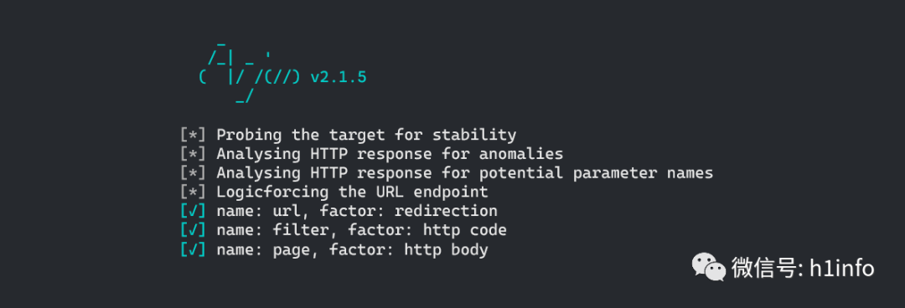The height and width of the screenshot is (308, 905).
Task: Click the Arjun ASCII art logo
Action: coord(250,73)
